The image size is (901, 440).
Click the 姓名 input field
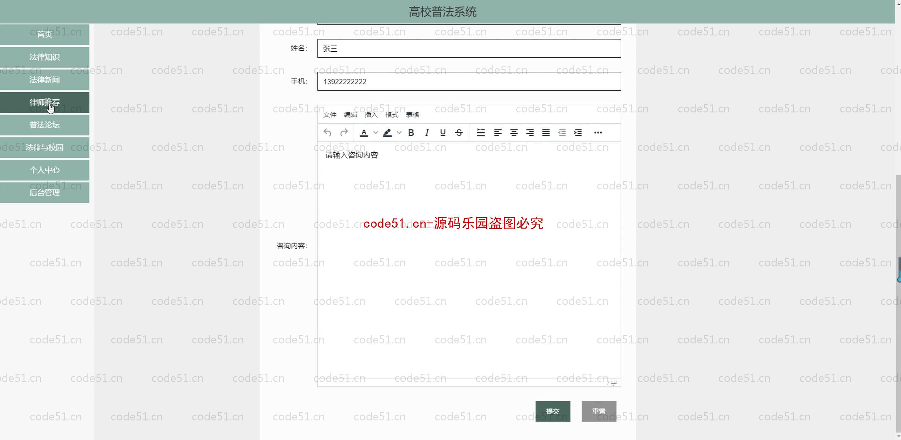click(x=469, y=49)
